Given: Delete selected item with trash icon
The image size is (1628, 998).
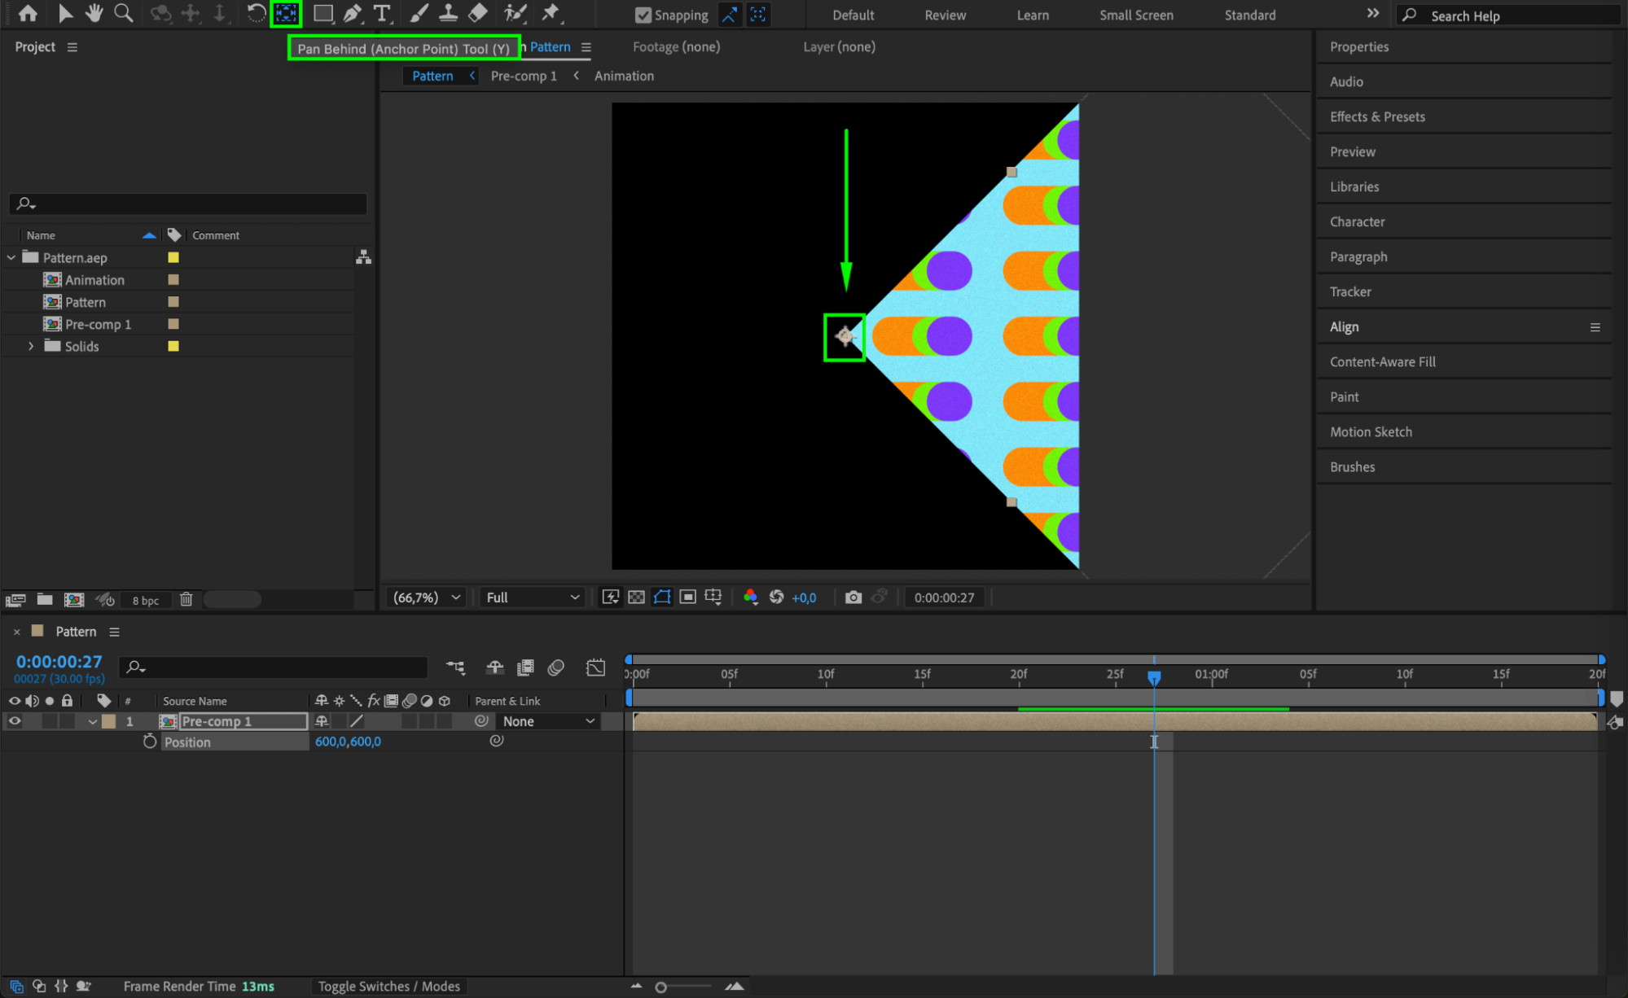Looking at the screenshot, I should point(186,600).
